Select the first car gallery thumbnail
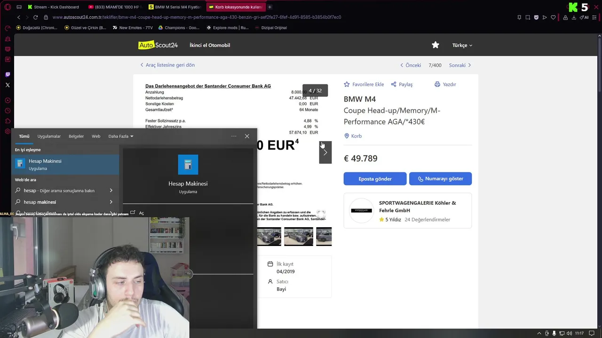 269,237
